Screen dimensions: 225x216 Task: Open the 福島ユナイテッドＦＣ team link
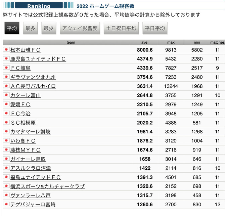coord(36,177)
